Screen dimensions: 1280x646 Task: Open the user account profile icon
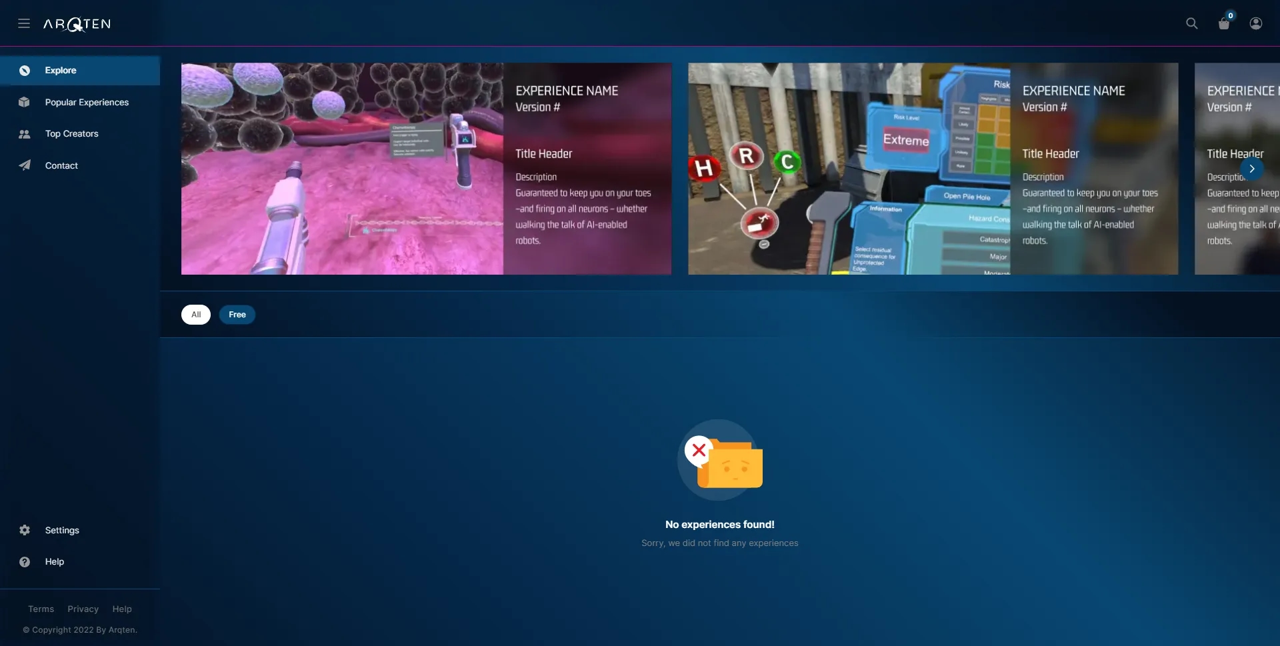(1256, 23)
